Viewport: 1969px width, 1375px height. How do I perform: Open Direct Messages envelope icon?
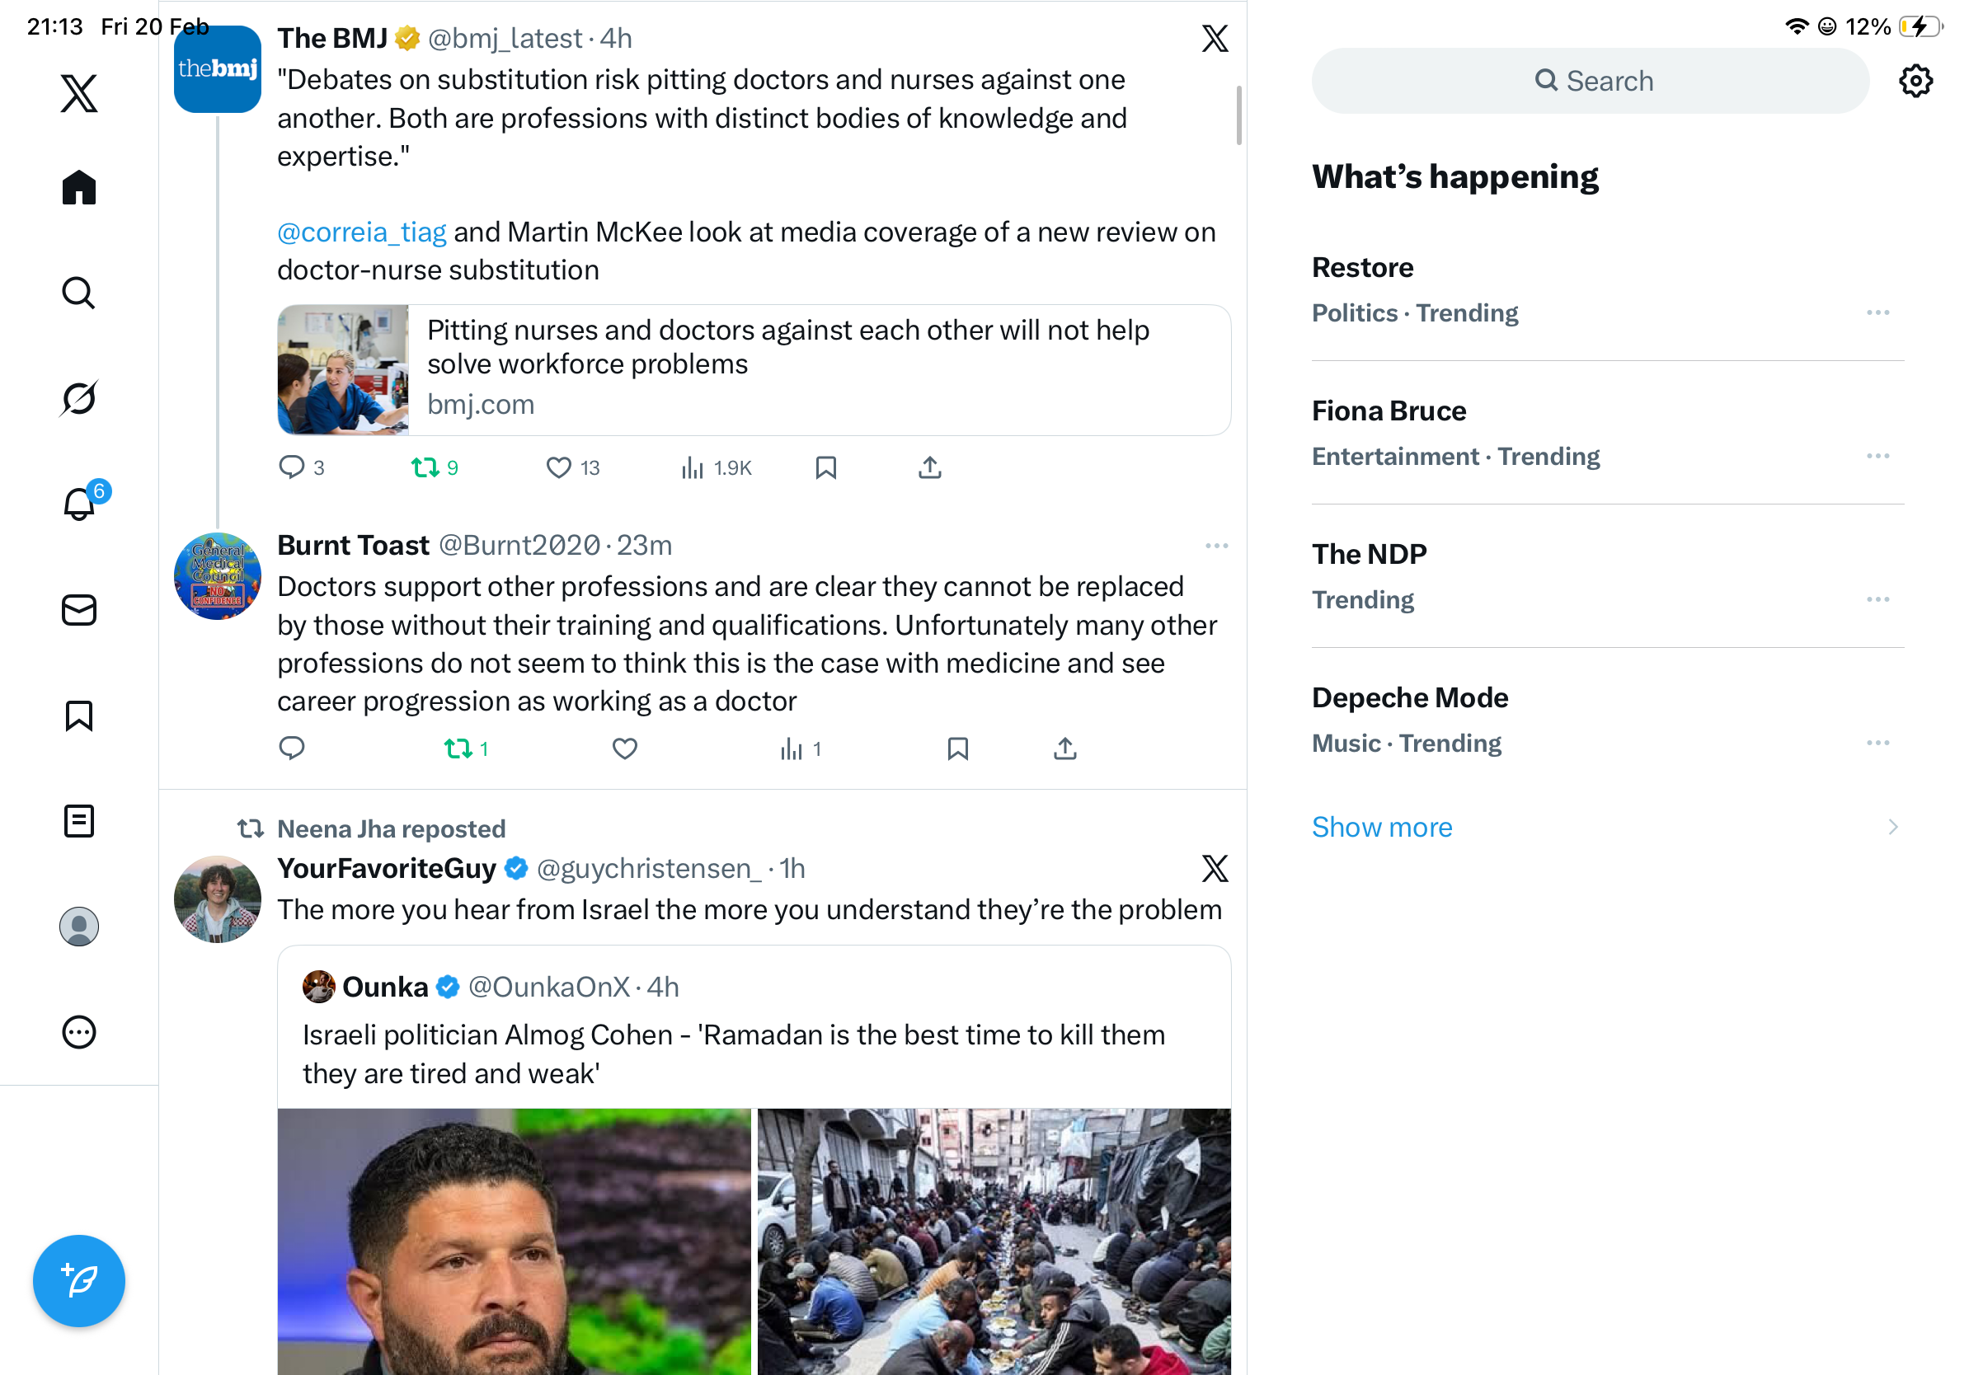pos(79,609)
